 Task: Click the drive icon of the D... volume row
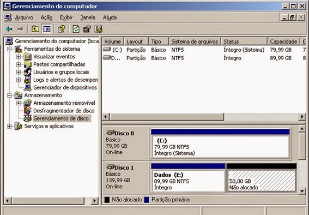(x=107, y=58)
